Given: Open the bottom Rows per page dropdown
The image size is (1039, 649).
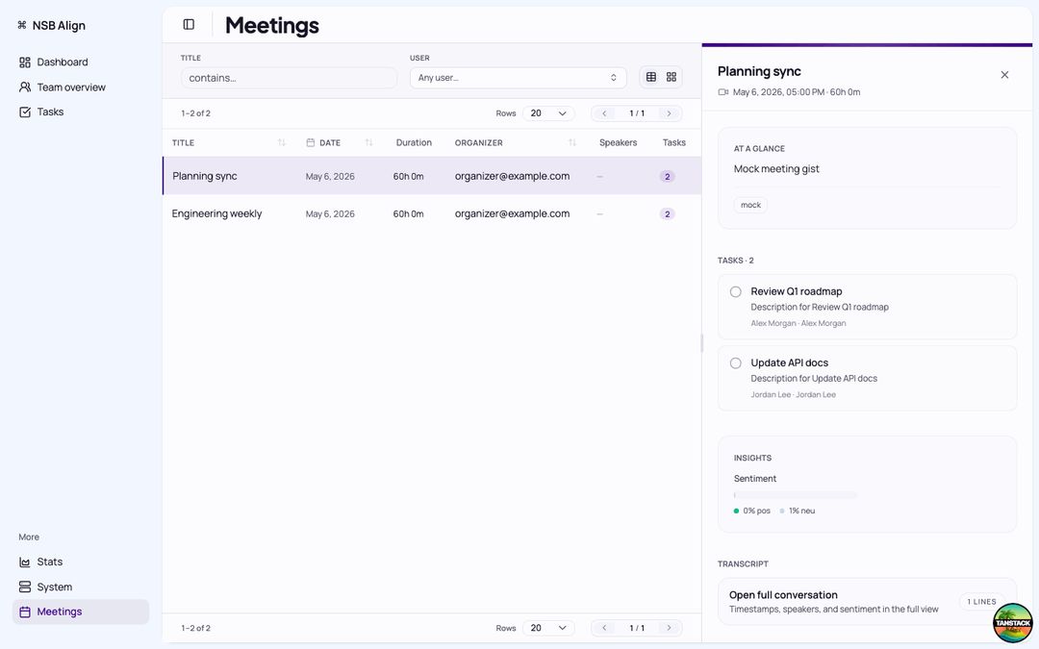Looking at the screenshot, I should pos(548,628).
